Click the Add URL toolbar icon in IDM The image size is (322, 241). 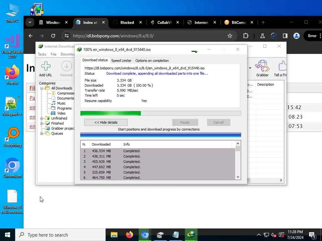coord(46,69)
